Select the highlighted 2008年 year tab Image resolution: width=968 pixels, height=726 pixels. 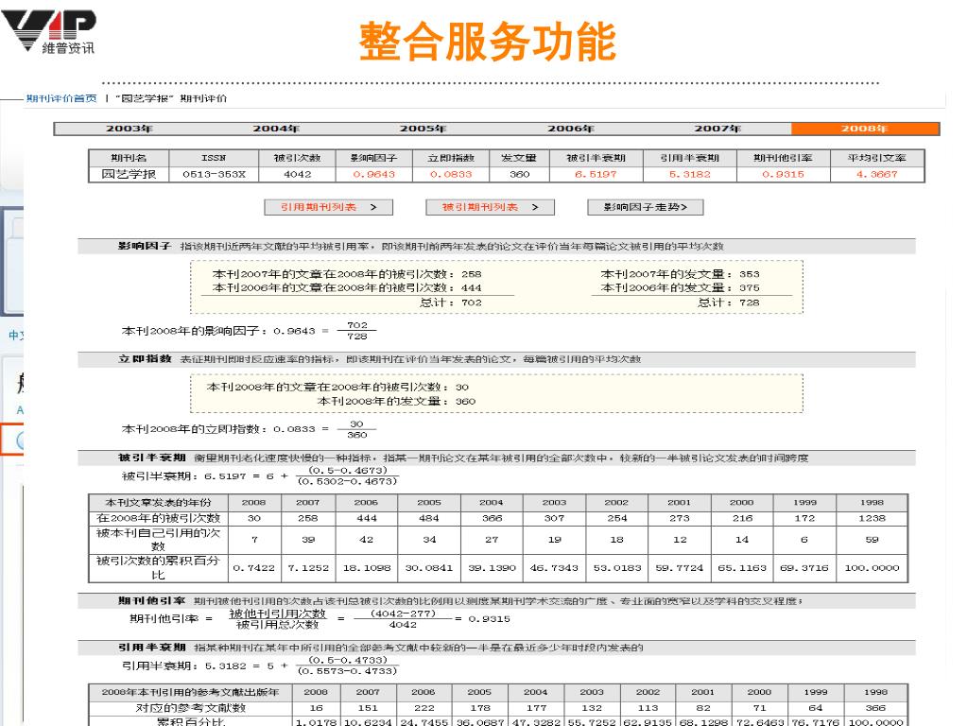[865, 129]
